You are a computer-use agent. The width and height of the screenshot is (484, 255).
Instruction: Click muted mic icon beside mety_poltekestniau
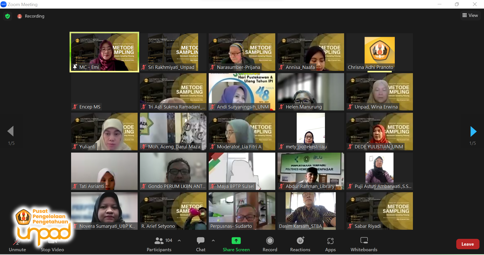coord(281,147)
